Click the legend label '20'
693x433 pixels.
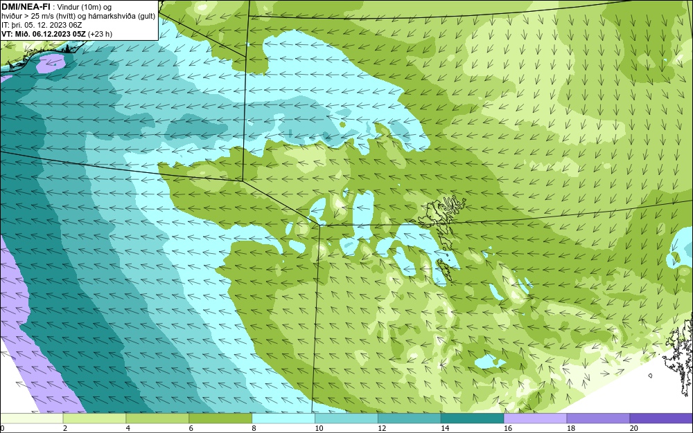pyautogui.click(x=634, y=428)
